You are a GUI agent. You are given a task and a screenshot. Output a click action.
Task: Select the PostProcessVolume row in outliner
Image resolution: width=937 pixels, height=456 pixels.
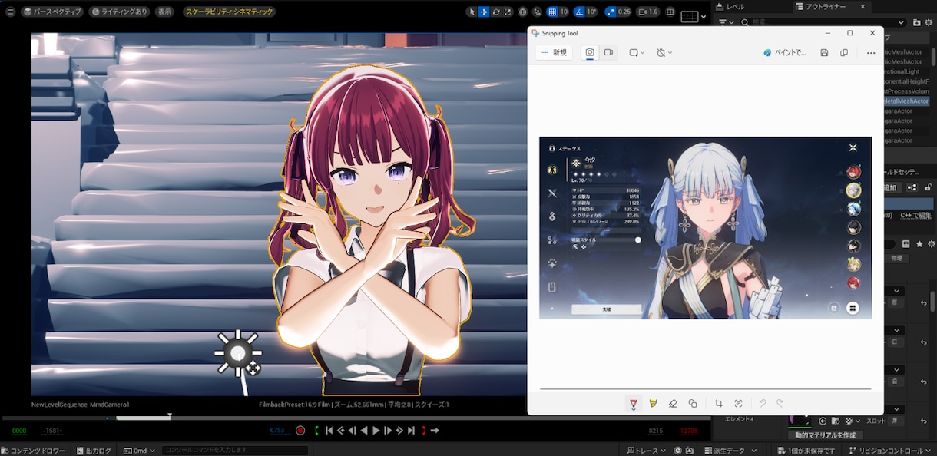pyautogui.click(x=908, y=91)
